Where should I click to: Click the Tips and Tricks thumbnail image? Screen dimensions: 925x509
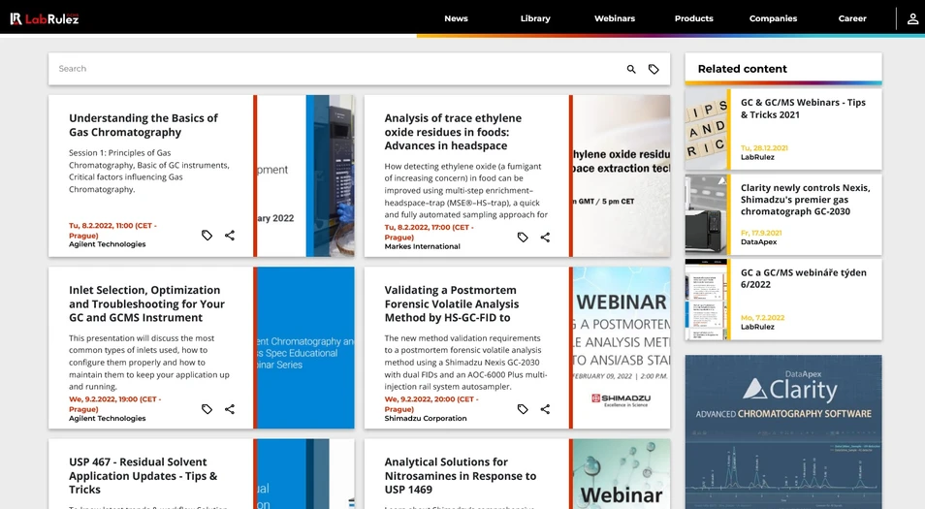pyautogui.click(x=706, y=129)
